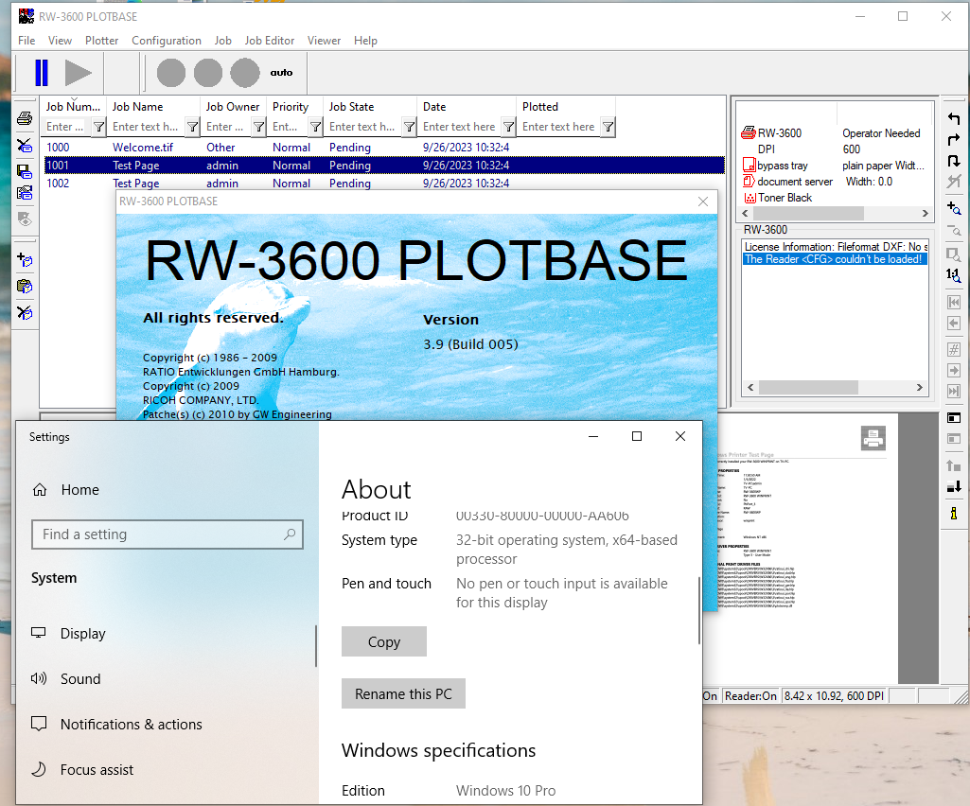Open the Job Number column filter funnel
This screenshot has width=970, height=806.
98,127
